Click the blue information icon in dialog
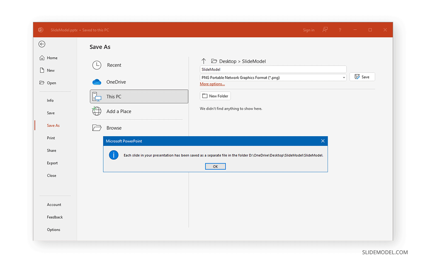Image resolution: width=425 pixels, height=263 pixels. 114,155
